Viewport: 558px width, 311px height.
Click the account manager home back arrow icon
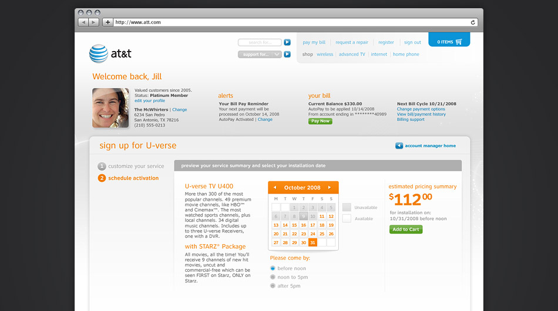click(399, 146)
